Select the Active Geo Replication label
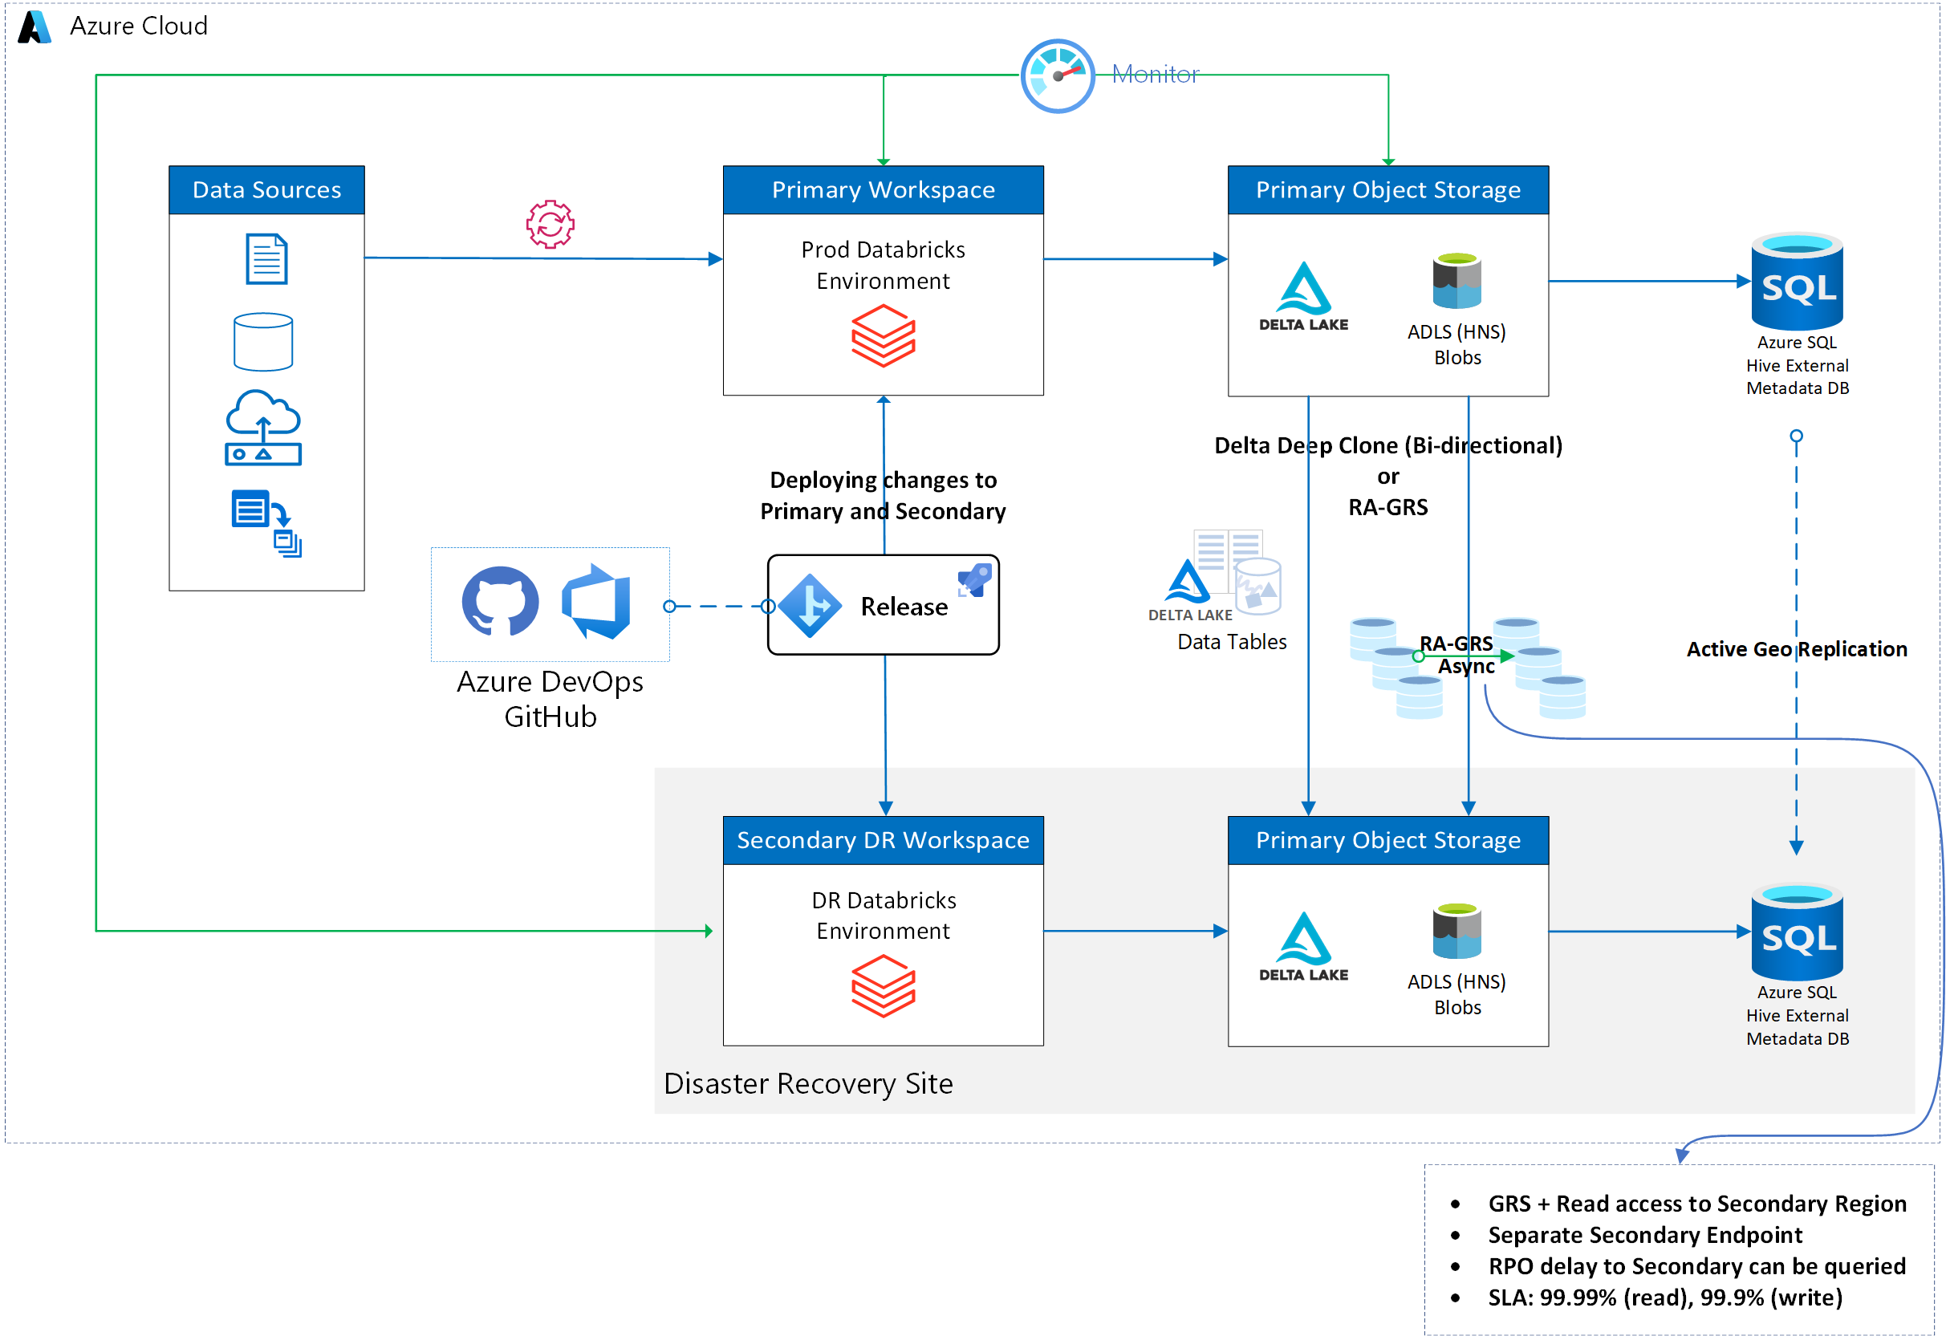This screenshot has width=1946, height=1336. point(1796,650)
